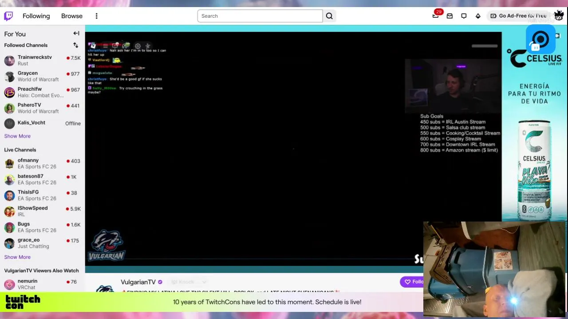Go to the Browse tab
The height and width of the screenshot is (319, 568).
pos(72,16)
